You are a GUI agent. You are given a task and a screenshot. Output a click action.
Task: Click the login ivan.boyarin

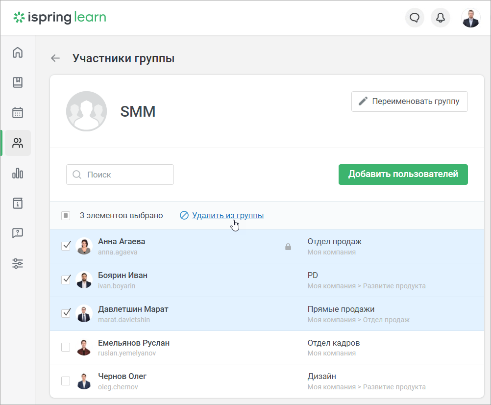tap(117, 286)
